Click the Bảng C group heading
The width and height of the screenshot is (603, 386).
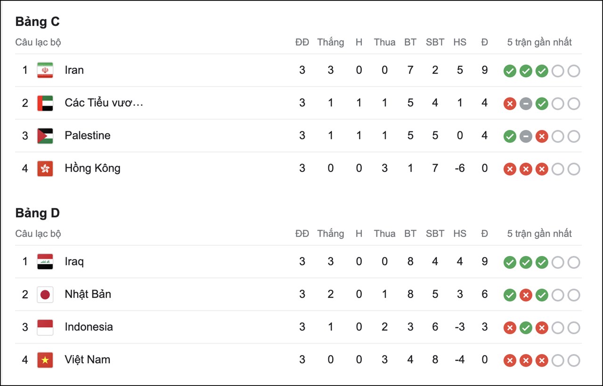click(x=38, y=22)
